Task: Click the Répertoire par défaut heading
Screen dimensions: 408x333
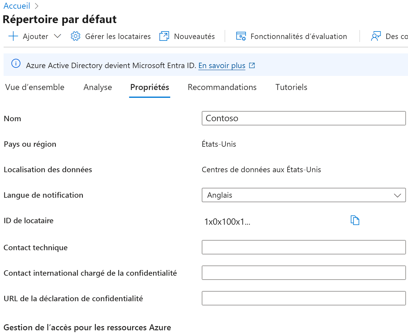Action: point(60,19)
